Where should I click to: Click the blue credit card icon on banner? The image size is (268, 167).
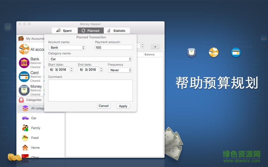tap(236, 52)
